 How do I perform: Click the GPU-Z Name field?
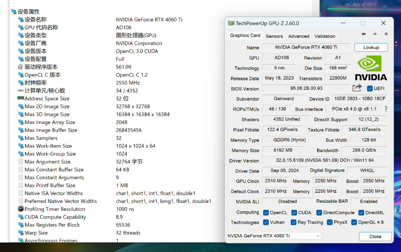coord(306,47)
